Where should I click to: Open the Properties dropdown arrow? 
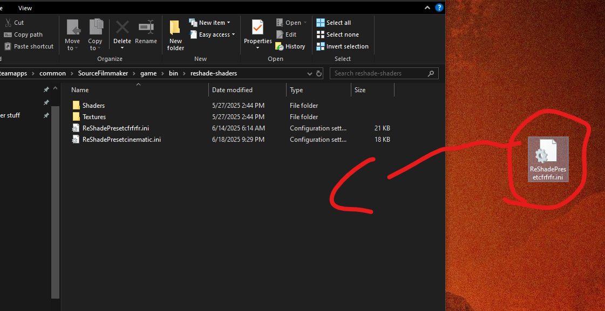[258, 48]
